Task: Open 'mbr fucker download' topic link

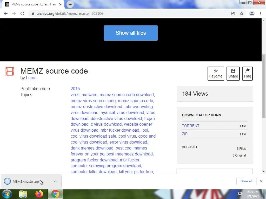Action: 120,130
